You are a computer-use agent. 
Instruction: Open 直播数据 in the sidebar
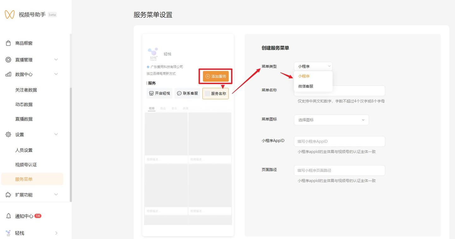(24, 119)
